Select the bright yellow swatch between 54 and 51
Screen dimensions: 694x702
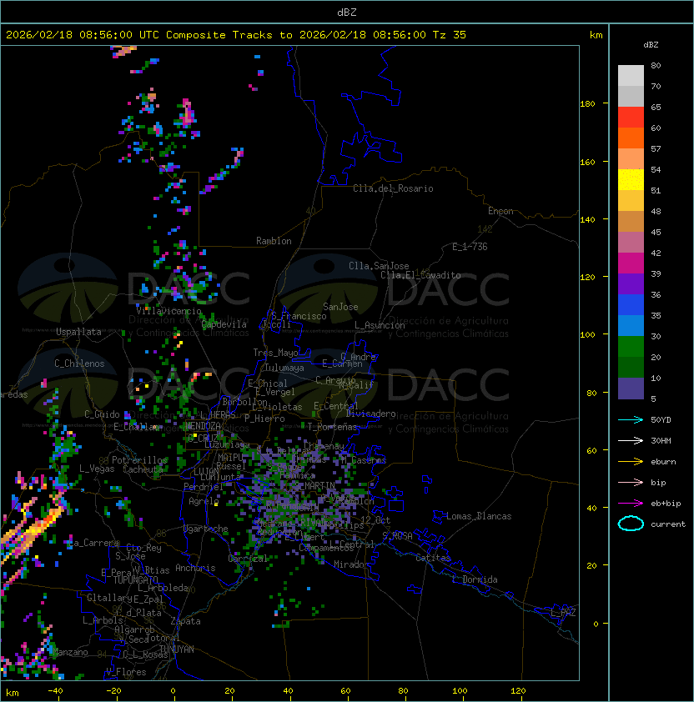[631, 179]
